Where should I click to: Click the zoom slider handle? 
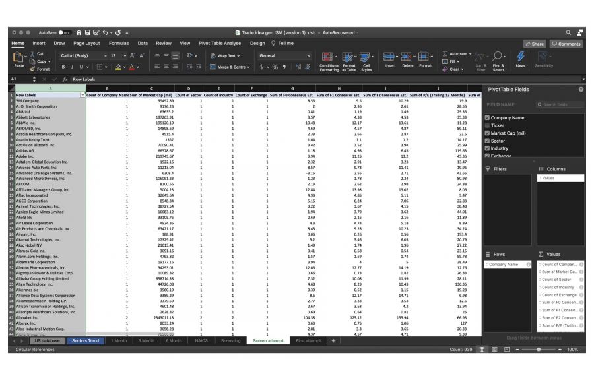pos(539,350)
